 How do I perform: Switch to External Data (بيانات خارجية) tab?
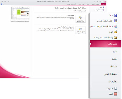pyautogui.click(x=81, y=4)
